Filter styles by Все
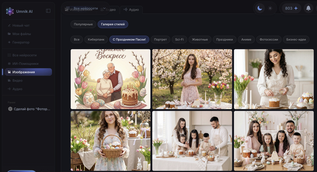The image size is (317, 172). tap(77, 39)
